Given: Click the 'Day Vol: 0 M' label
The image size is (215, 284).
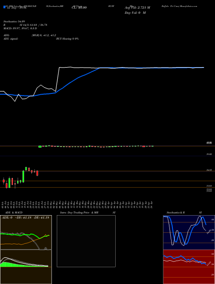Looking at the screenshot, I should pyautogui.click(x=135, y=13).
